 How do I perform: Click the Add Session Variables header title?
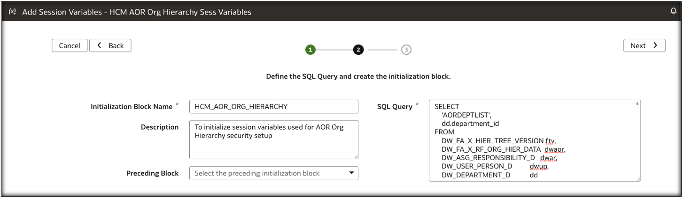[137, 12]
